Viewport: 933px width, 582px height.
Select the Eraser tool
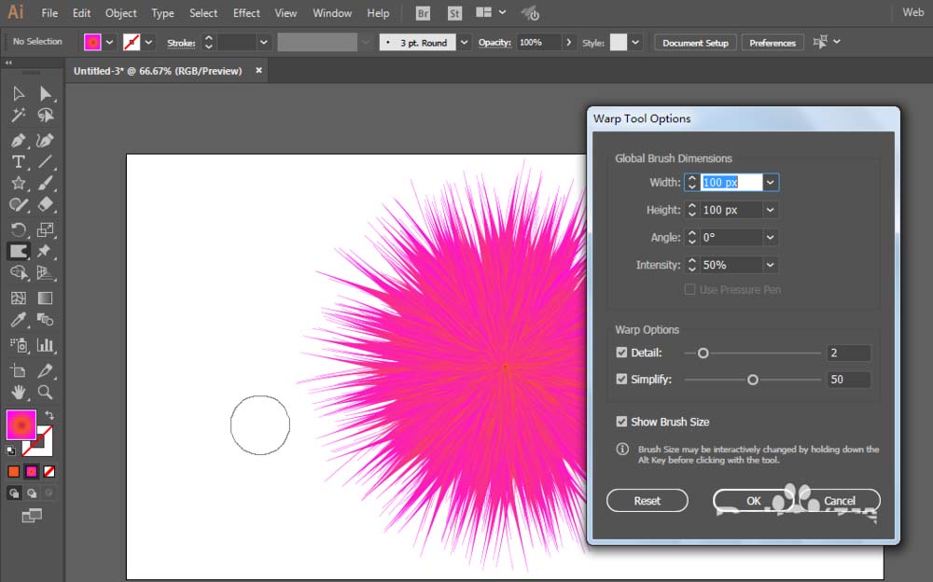tap(45, 204)
